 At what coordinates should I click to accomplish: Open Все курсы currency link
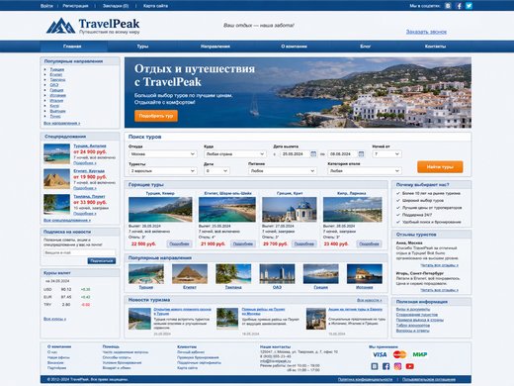coord(54,319)
